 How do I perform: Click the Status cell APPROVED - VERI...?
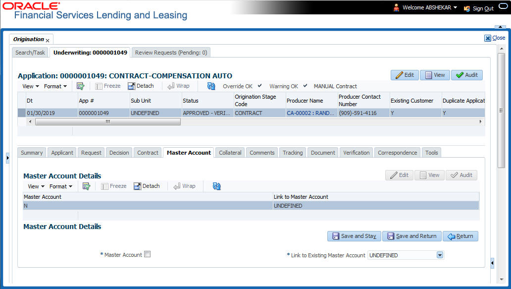(x=207, y=113)
